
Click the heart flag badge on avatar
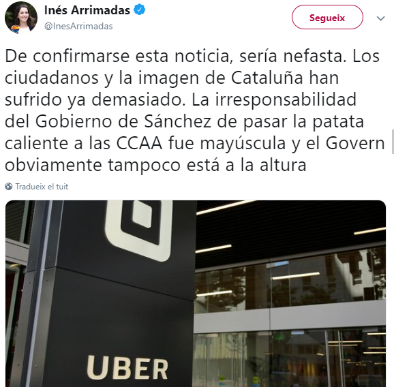point(15,29)
